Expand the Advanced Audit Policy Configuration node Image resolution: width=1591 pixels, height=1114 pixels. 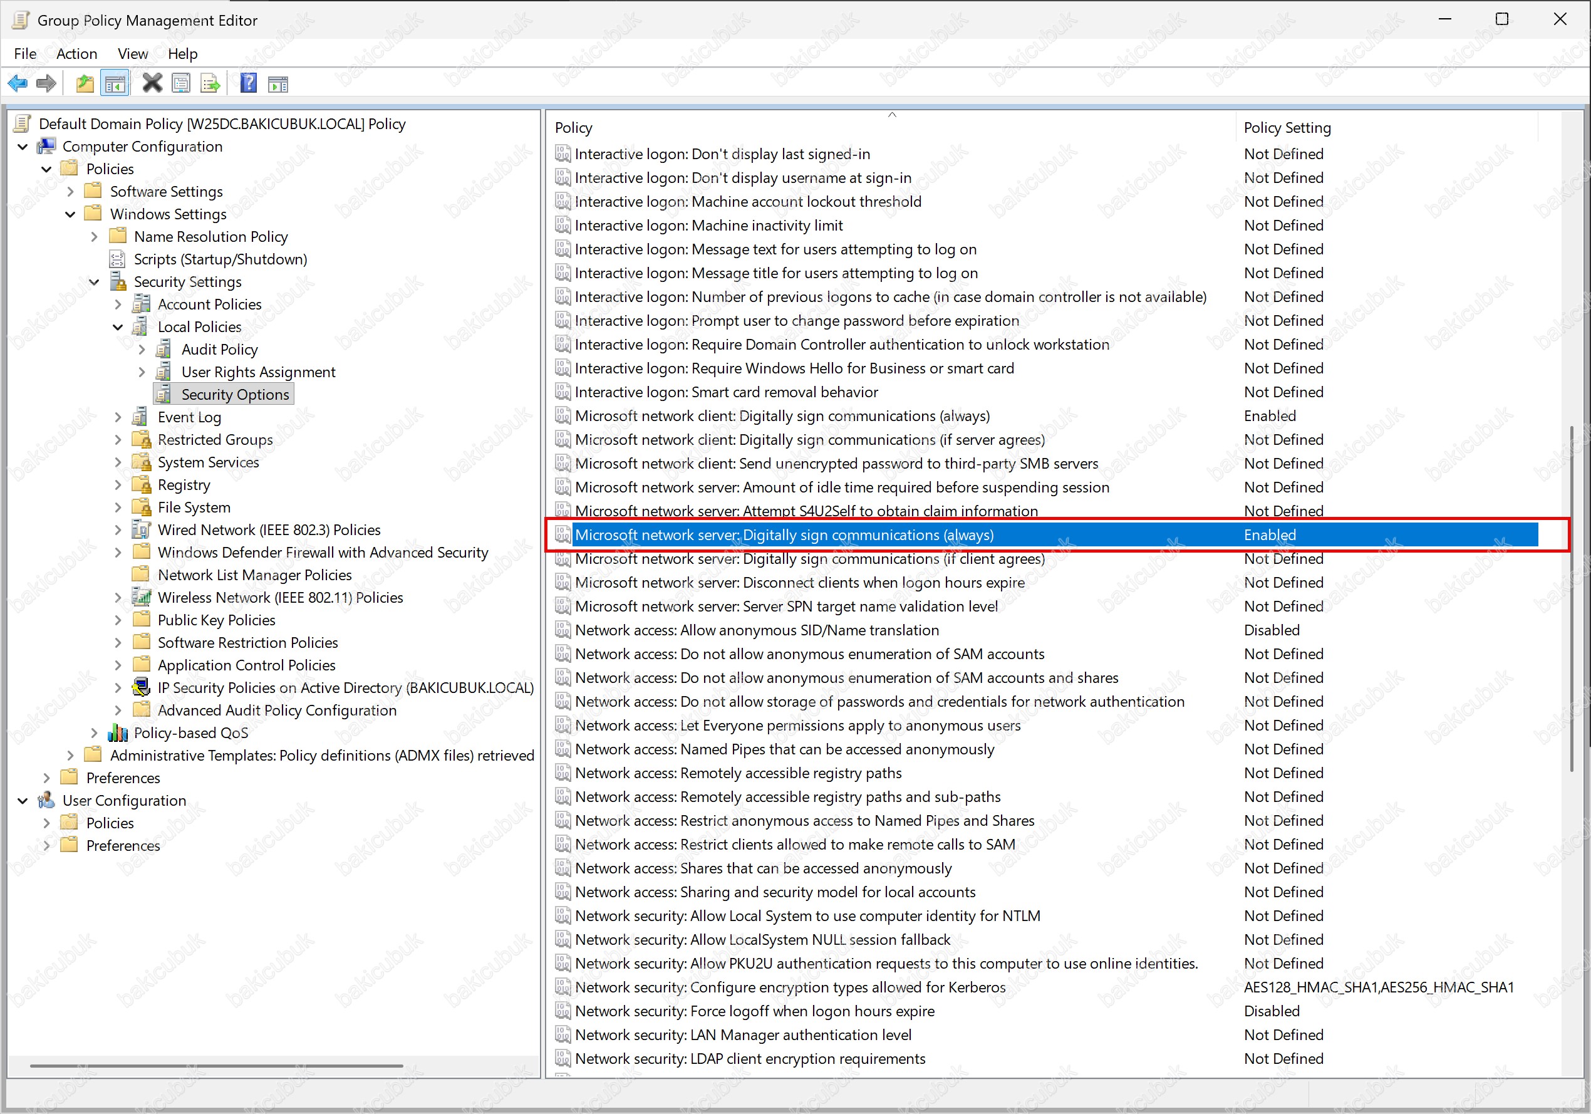[x=118, y=710]
